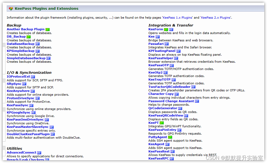Open the IOProtocolExt plugin link

click(18, 76)
